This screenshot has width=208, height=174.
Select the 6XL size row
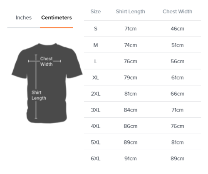click(x=142, y=158)
